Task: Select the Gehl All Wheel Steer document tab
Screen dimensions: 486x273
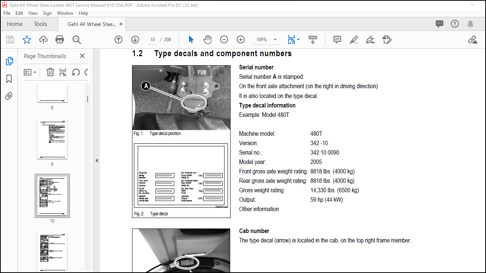Action: [x=91, y=24]
